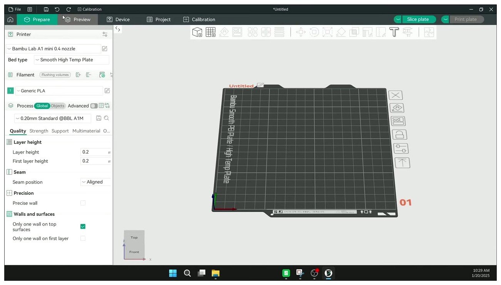Open the plate settings sliders icon
Image resolution: width=501 pixels, height=285 pixels.
click(401, 148)
